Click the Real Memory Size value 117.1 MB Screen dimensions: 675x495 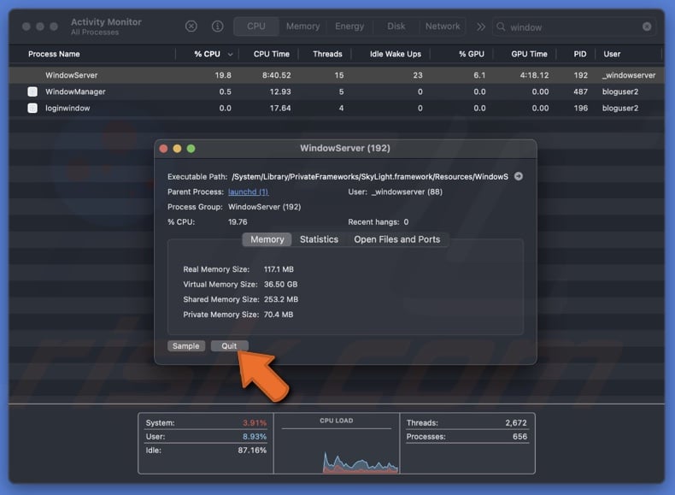(279, 269)
